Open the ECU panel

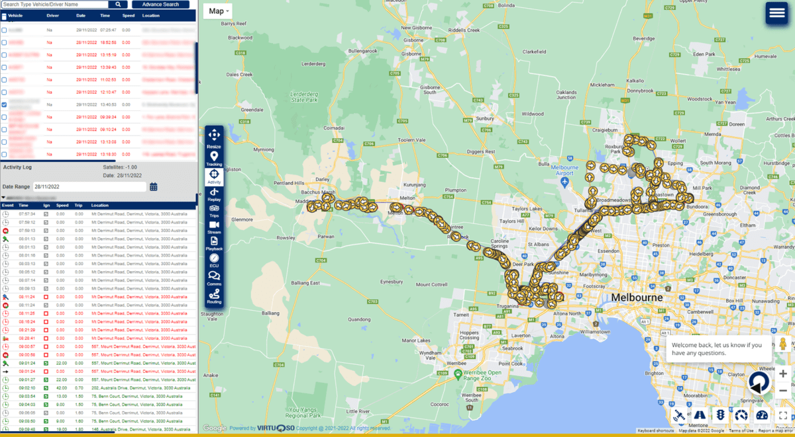tap(213, 261)
